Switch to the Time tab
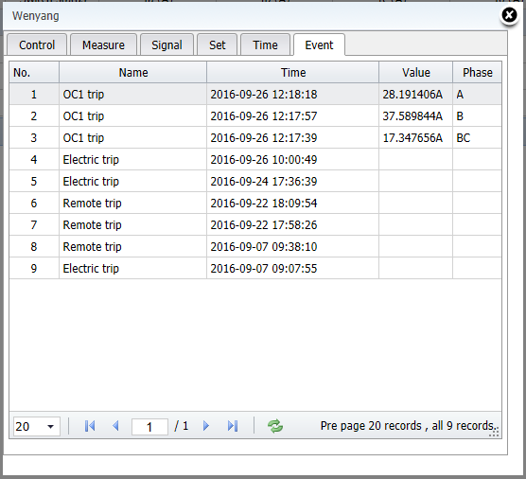Image resolution: width=526 pixels, height=479 pixels. click(x=265, y=45)
